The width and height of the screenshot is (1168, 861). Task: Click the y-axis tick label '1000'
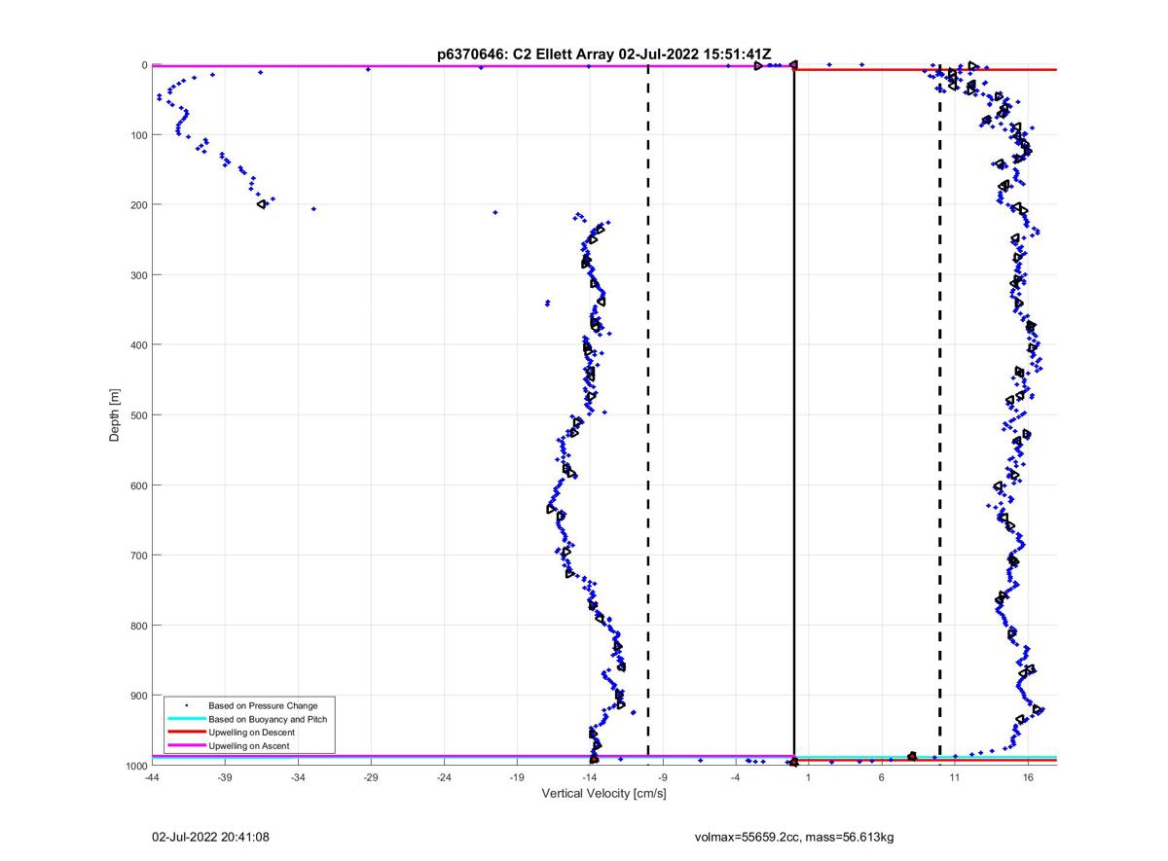[x=136, y=766]
